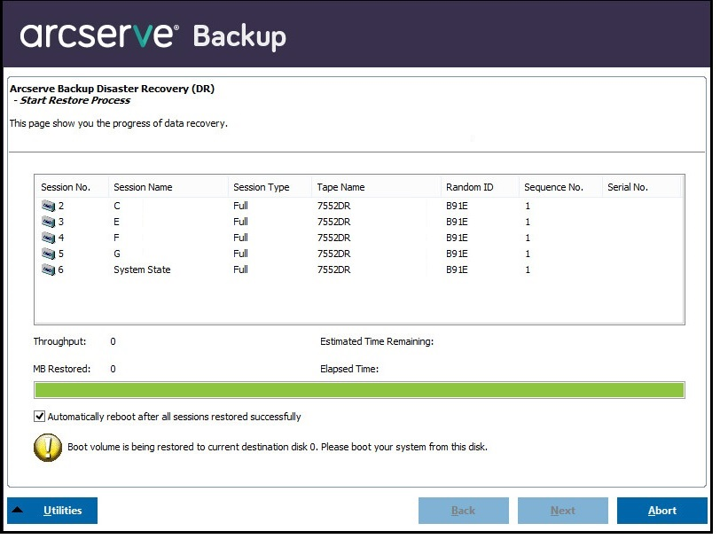
Task: Click the disabled Back button
Action: tap(463, 510)
